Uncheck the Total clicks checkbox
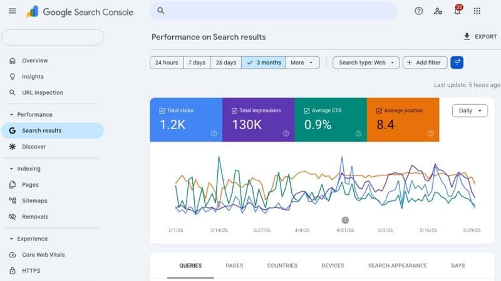This screenshot has height=281, width=501. click(x=162, y=111)
